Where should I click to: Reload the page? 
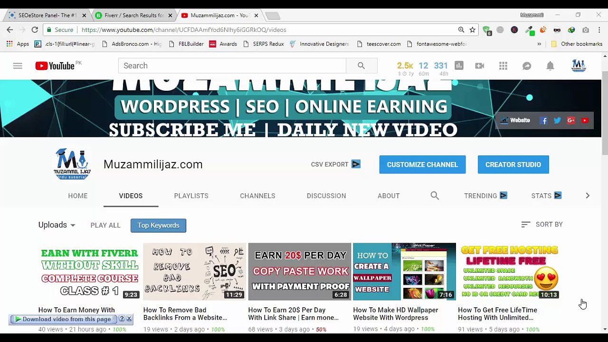click(x=35, y=29)
